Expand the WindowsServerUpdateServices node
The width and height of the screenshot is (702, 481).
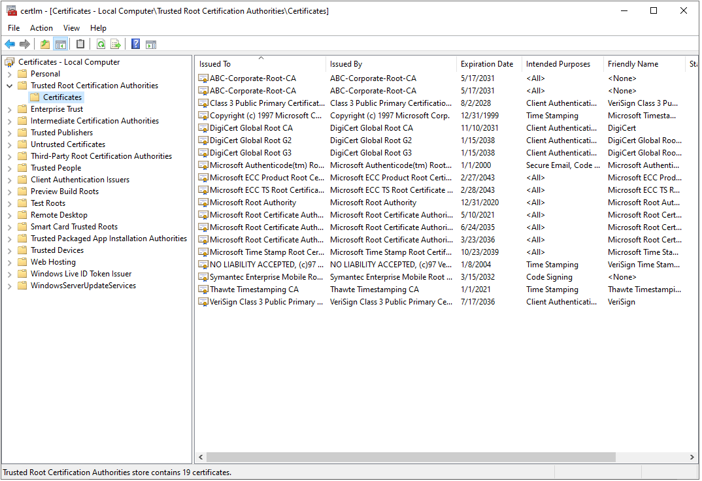9,286
